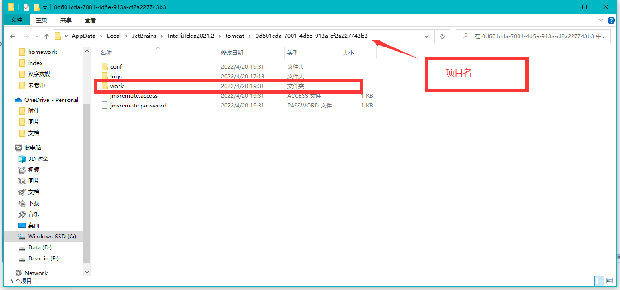The image size is (620, 290).
Task: Select the jmxremote.password file
Action: (x=138, y=106)
